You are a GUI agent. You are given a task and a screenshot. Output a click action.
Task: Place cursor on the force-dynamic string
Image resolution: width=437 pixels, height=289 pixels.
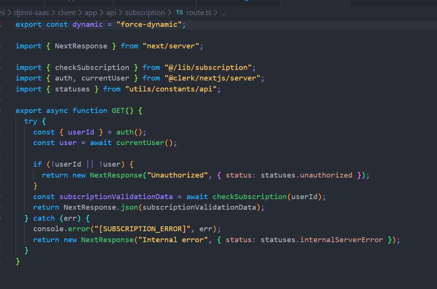pos(152,24)
